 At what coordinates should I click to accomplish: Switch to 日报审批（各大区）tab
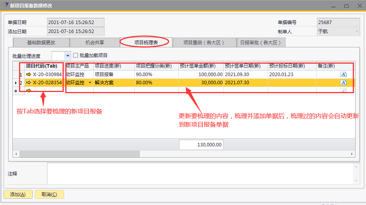click(x=261, y=43)
